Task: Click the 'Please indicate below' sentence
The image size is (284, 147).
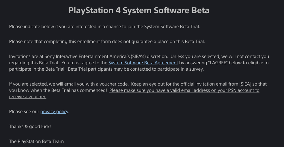Action: pyautogui.click(x=104, y=27)
